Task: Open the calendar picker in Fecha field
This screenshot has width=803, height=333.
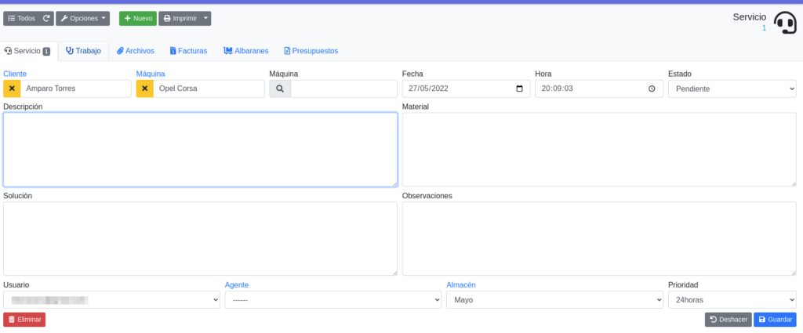Action: [x=519, y=89]
